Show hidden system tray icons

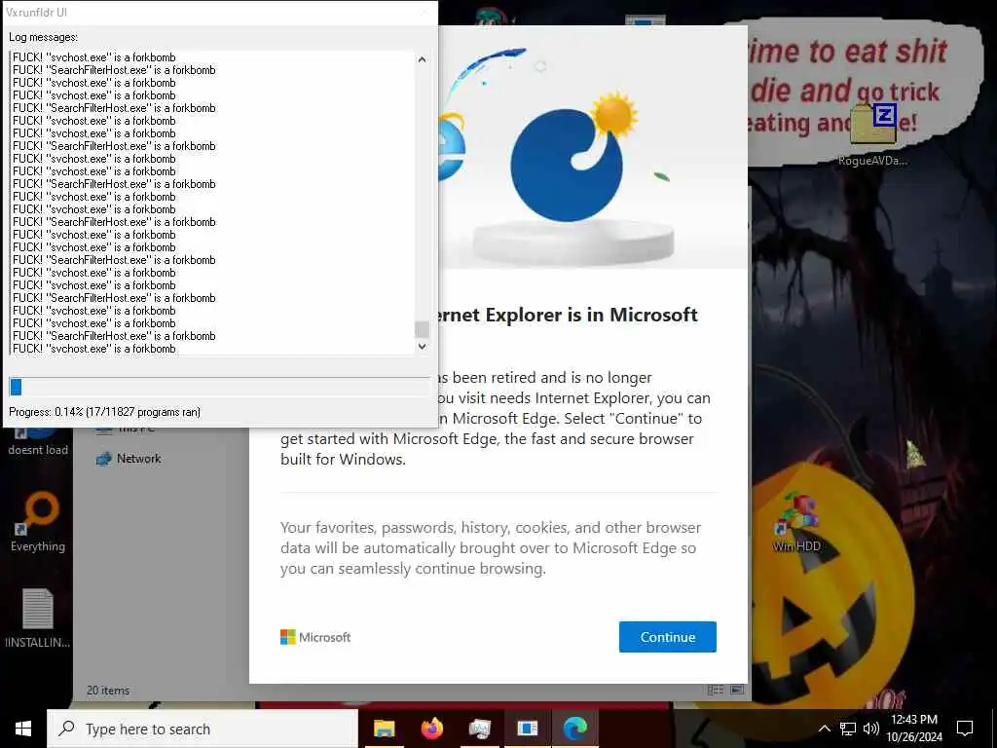tap(824, 729)
